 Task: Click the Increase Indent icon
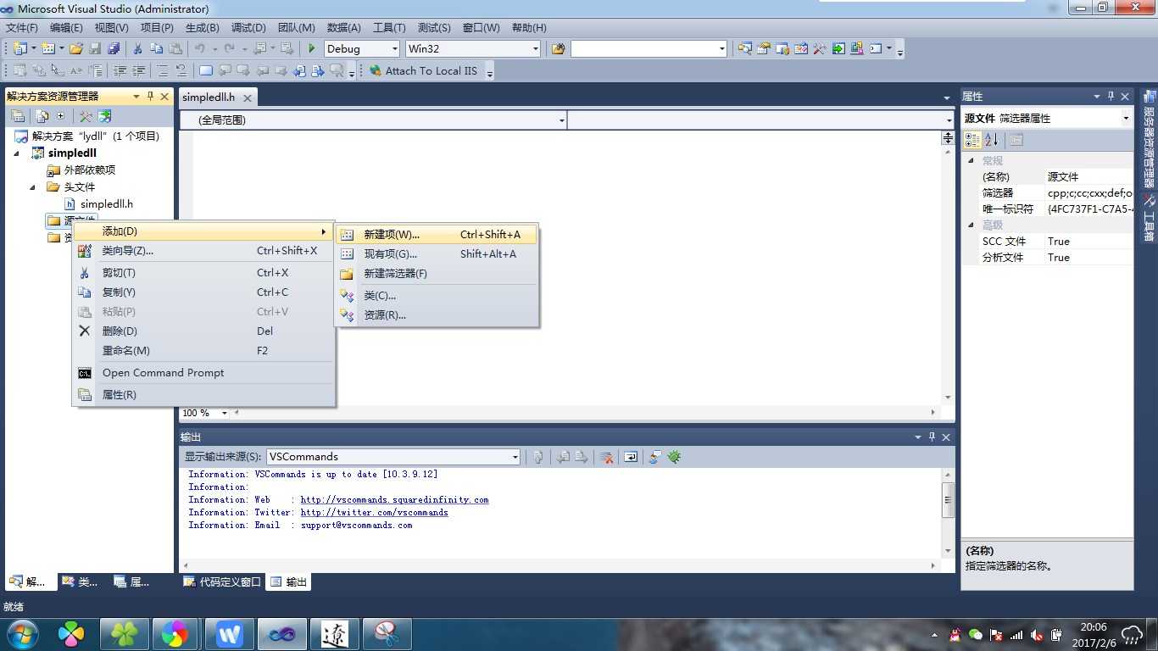coord(138,70)
